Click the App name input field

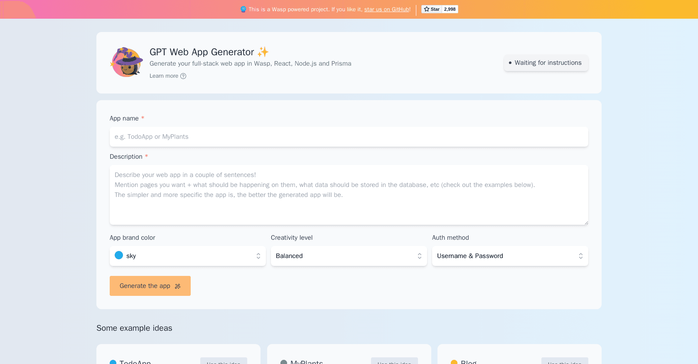pos(349,137)
